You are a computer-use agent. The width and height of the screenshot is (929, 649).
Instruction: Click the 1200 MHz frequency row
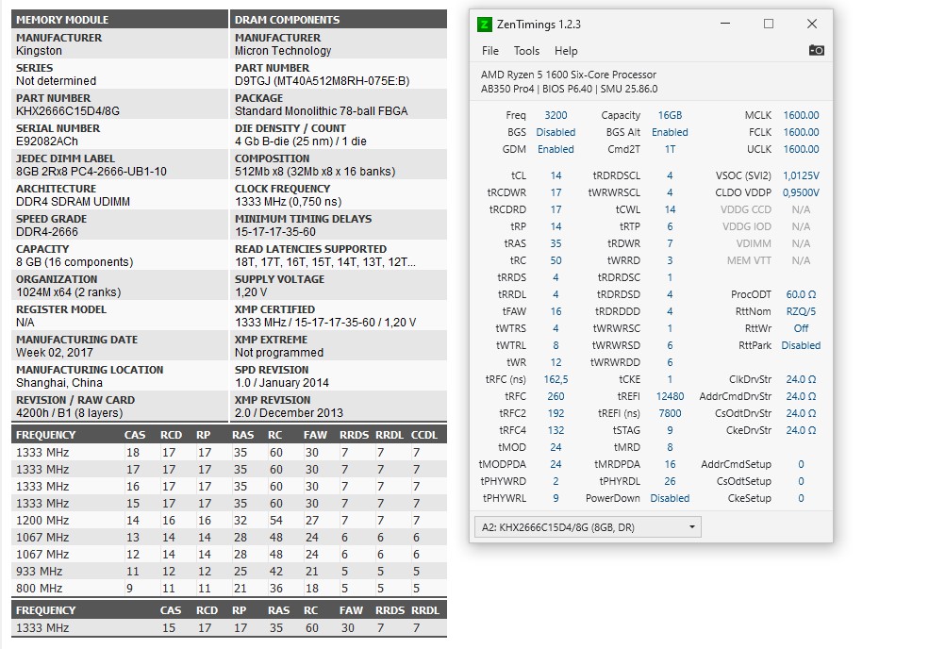228,521
